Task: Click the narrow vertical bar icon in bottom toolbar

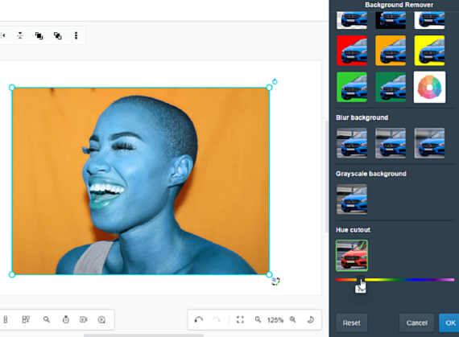Action: point(6,319)
